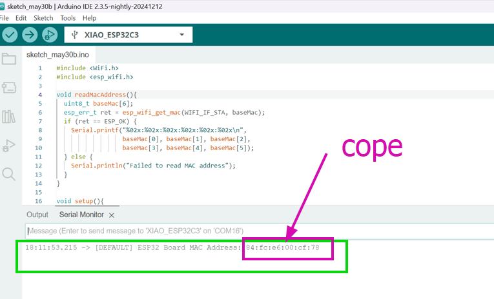Click '[DEFAULT]' tag in the serial output
Image resolution: width=494 pixels, height=299 pixels.
[114, 247]
